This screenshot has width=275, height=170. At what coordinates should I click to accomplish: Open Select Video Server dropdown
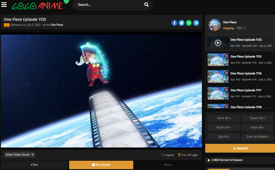pyautogui.click(x=19, y=155)
